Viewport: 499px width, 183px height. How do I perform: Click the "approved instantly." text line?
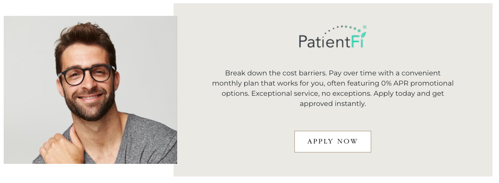pos(332,104)
